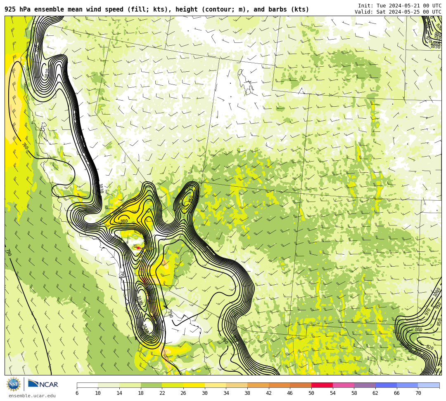Pick the pink 54–58 kts colorbar segment
Screen dimensions: 446x401
[343, 385]
